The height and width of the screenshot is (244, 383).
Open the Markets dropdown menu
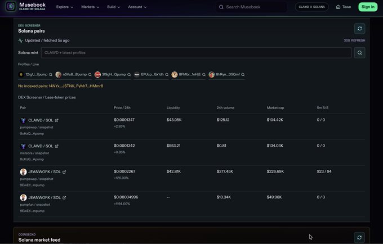point(90,7)
